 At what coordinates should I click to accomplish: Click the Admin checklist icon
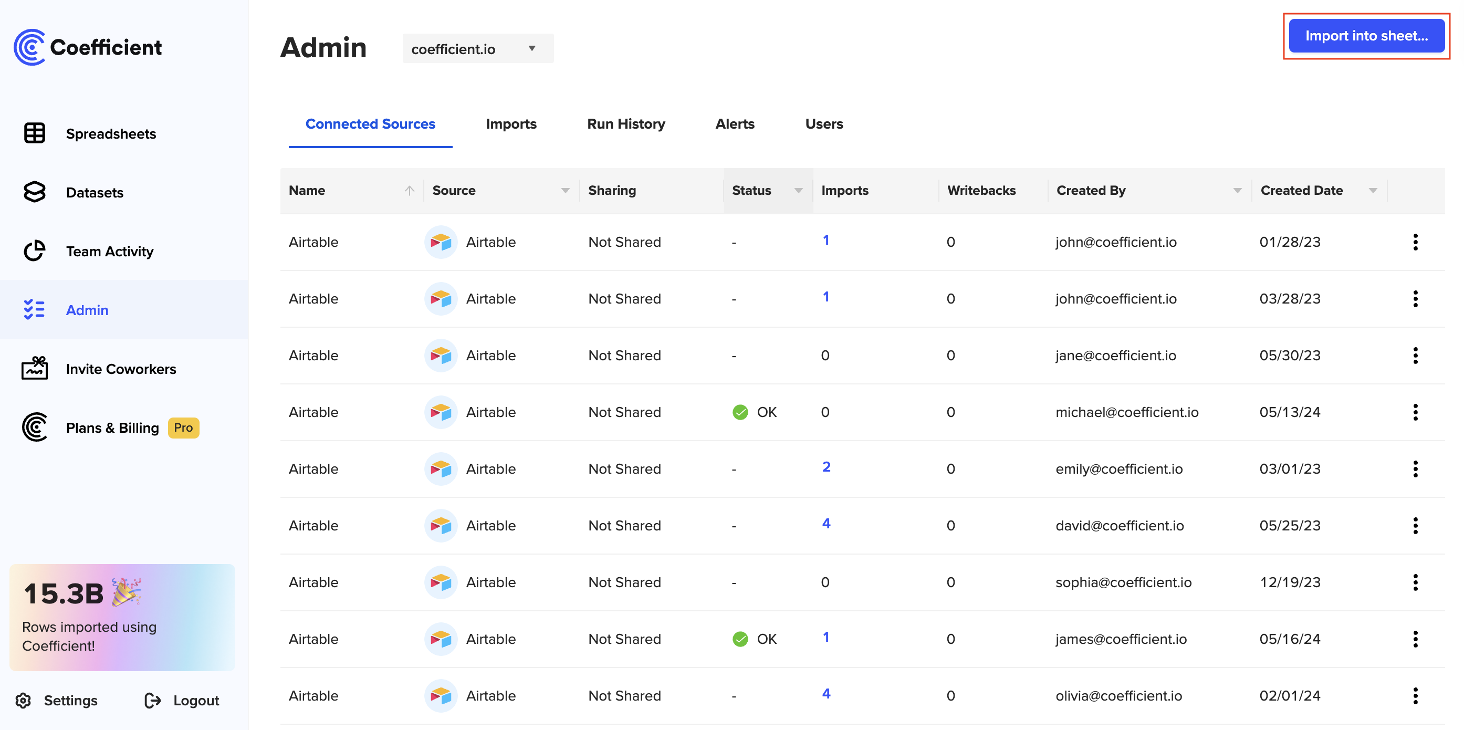click(x=35, y=310)
